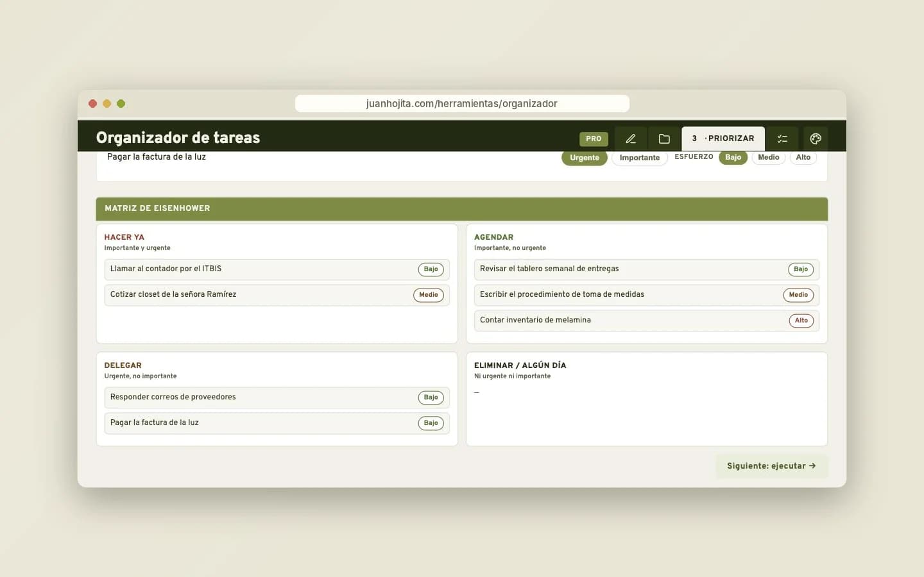The width and height of the screenshot is (924, 577).
Task: Click the Bajo badge on Responder correos
Action: pos(431,397)
